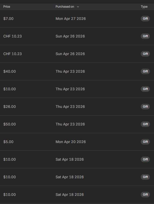Click Gift badge on second CHF 10.23 row
This screenshot has width=154, height=204.
coord(145,54)
